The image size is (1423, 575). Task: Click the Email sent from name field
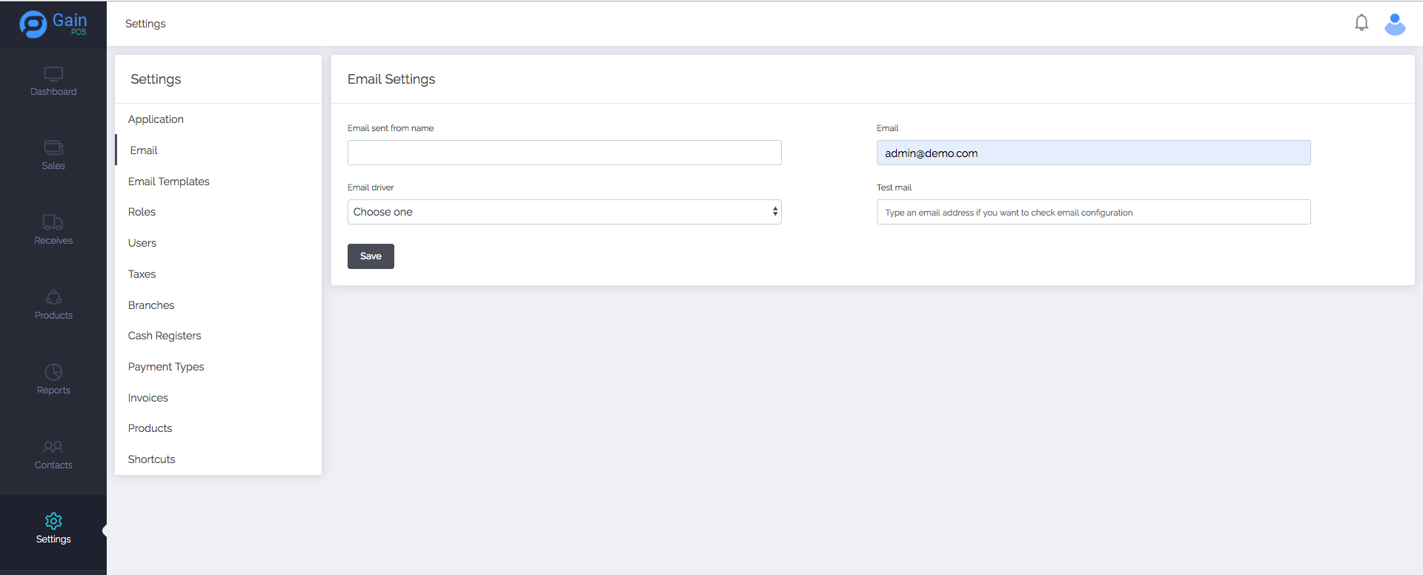[564, 153]
